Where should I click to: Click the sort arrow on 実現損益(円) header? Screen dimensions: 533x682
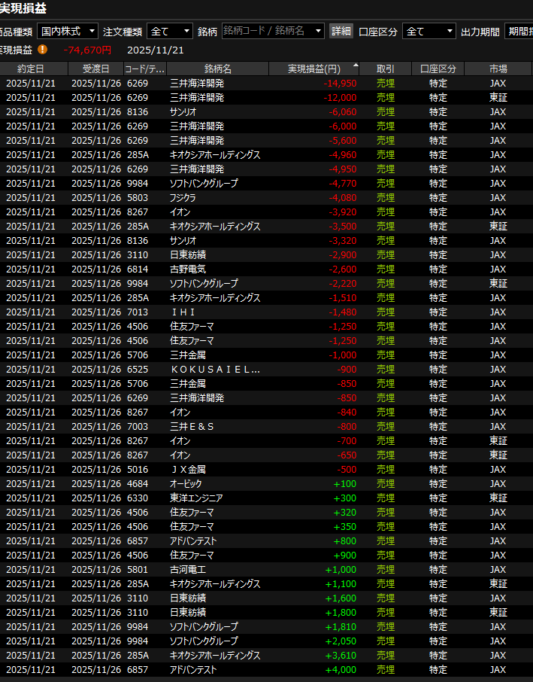coord(356,66)
